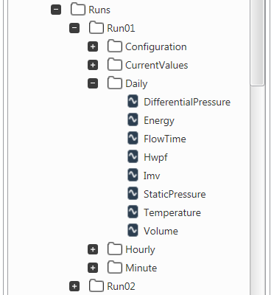Select the Temperature tree item label
The width and height of the screenshot is (274, 295).
click(172, 212)
